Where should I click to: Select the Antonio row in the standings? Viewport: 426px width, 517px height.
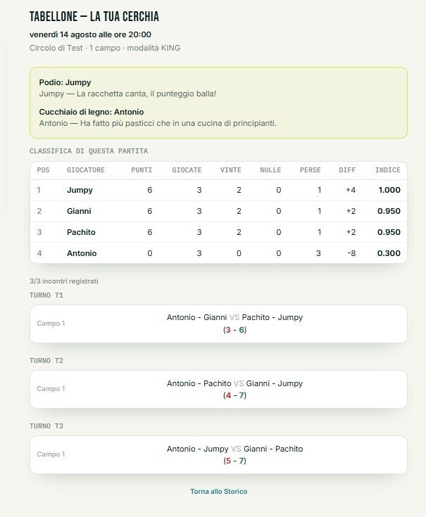[x=218, y=253]
